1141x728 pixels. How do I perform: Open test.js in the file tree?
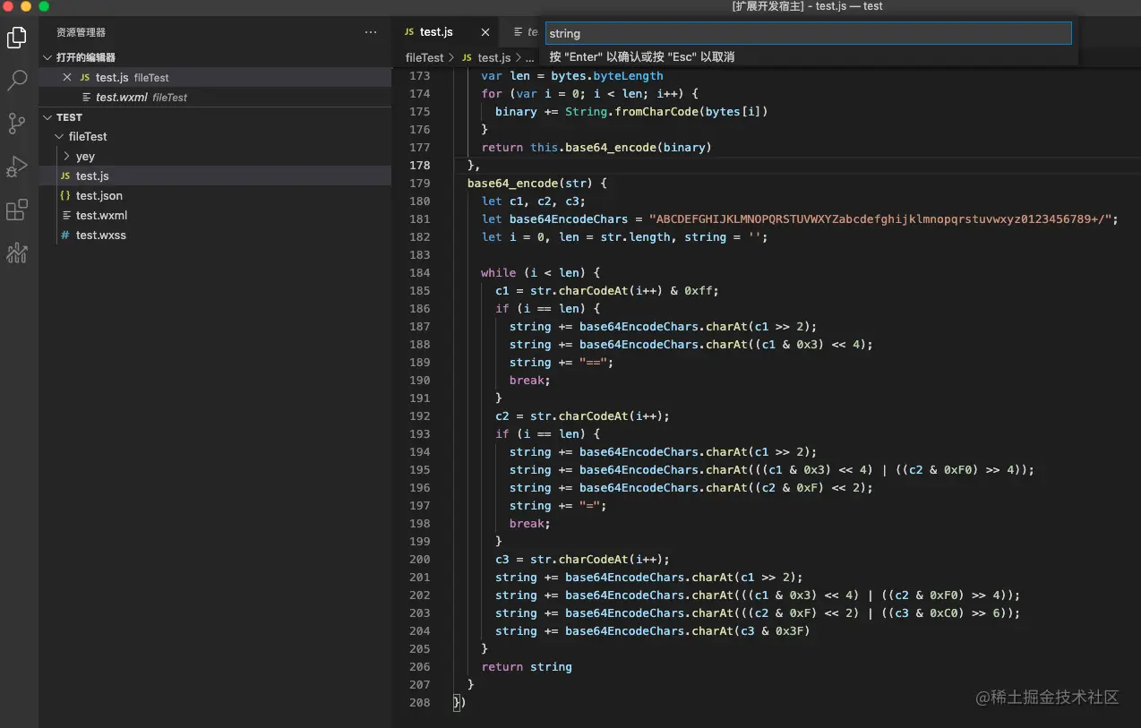click(215, 176)
